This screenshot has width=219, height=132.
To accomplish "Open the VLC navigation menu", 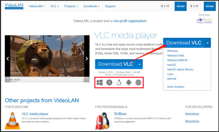I will click(54, 6).
